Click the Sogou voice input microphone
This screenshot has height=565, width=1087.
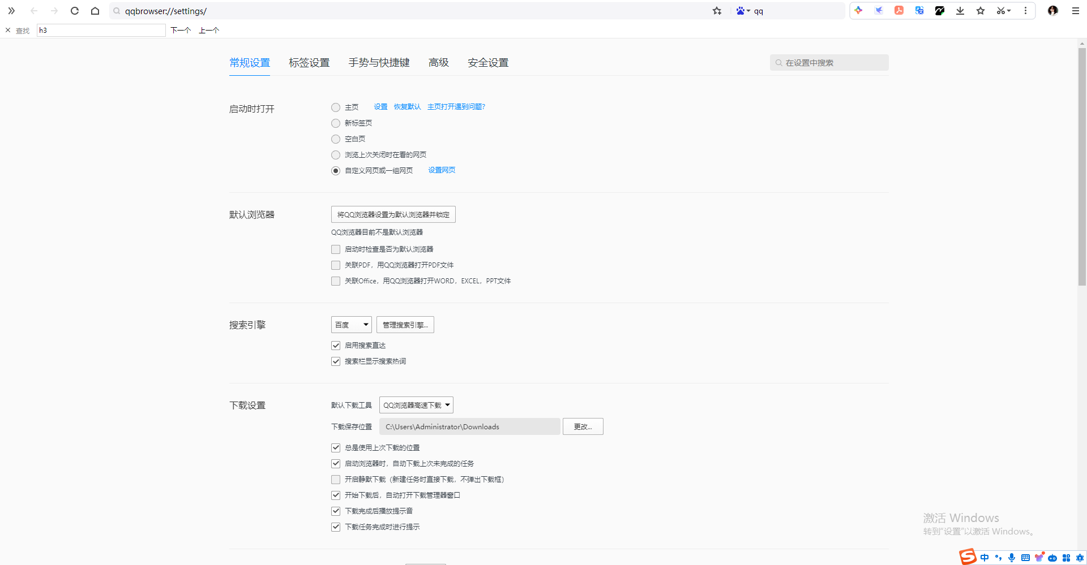point(1012,558)
